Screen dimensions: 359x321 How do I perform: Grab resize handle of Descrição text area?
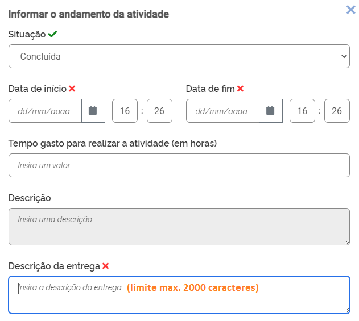pos(346,242)
